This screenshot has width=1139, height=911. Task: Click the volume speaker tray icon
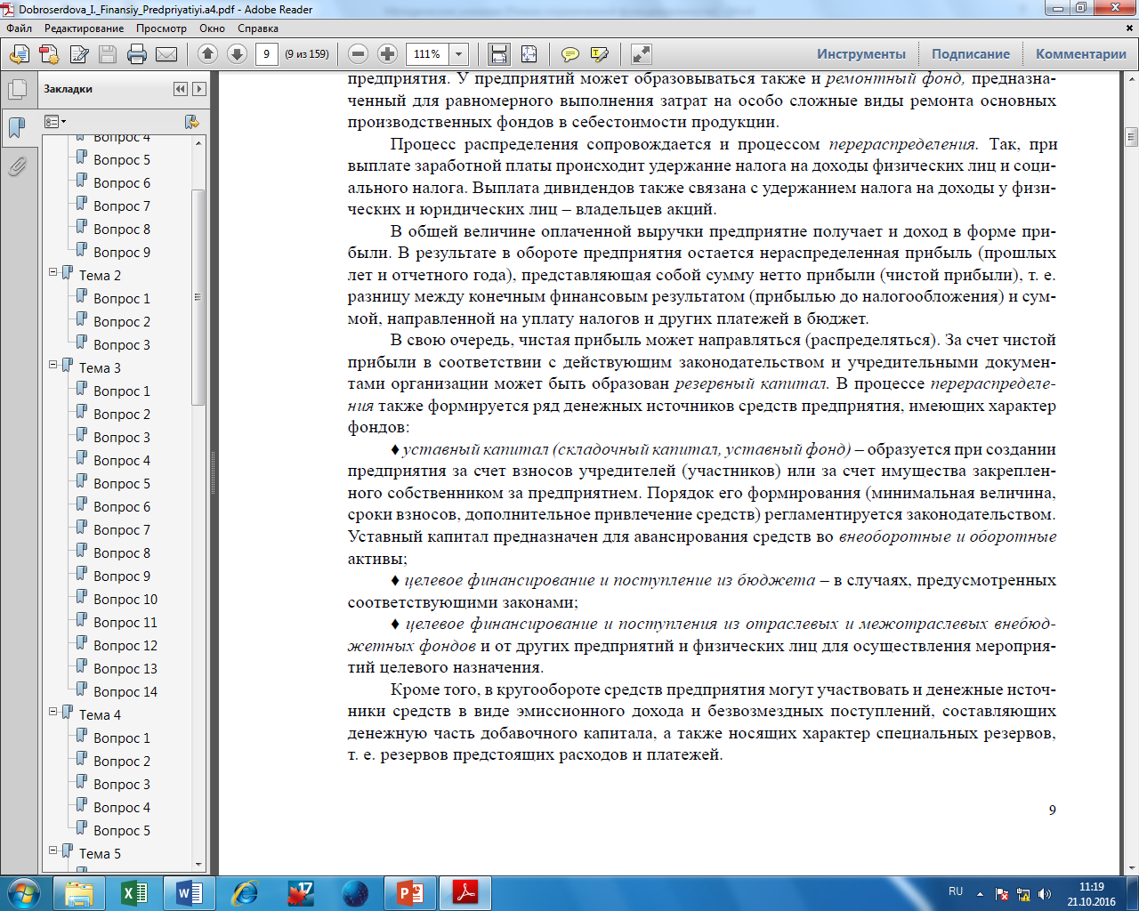[x=1045, y=894]
